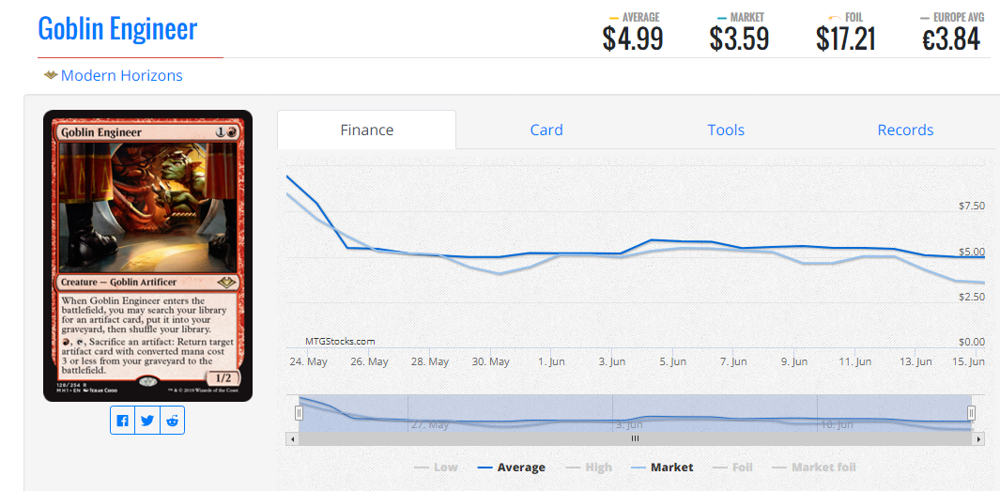The width and height of the screenshot is (1000, 491).
Task: Share card on Reddit icon
Action: [172, 421]
